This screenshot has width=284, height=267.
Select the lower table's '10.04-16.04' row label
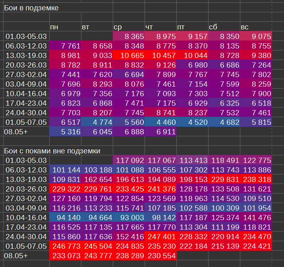click(x=26, y=218)
